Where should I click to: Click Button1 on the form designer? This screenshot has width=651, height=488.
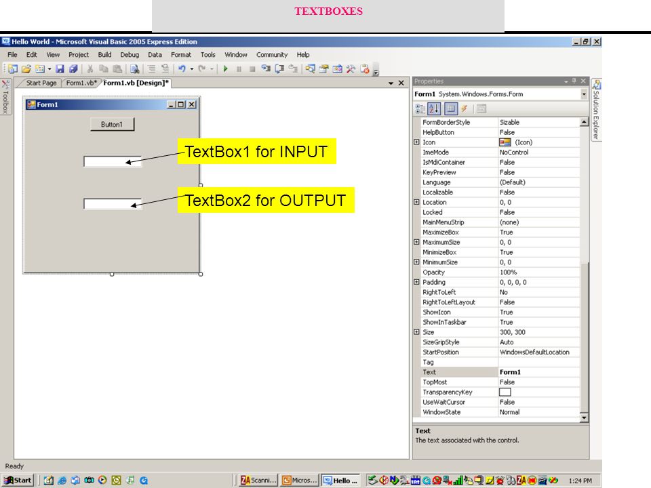pyautogui.click(x=112, y=124)
